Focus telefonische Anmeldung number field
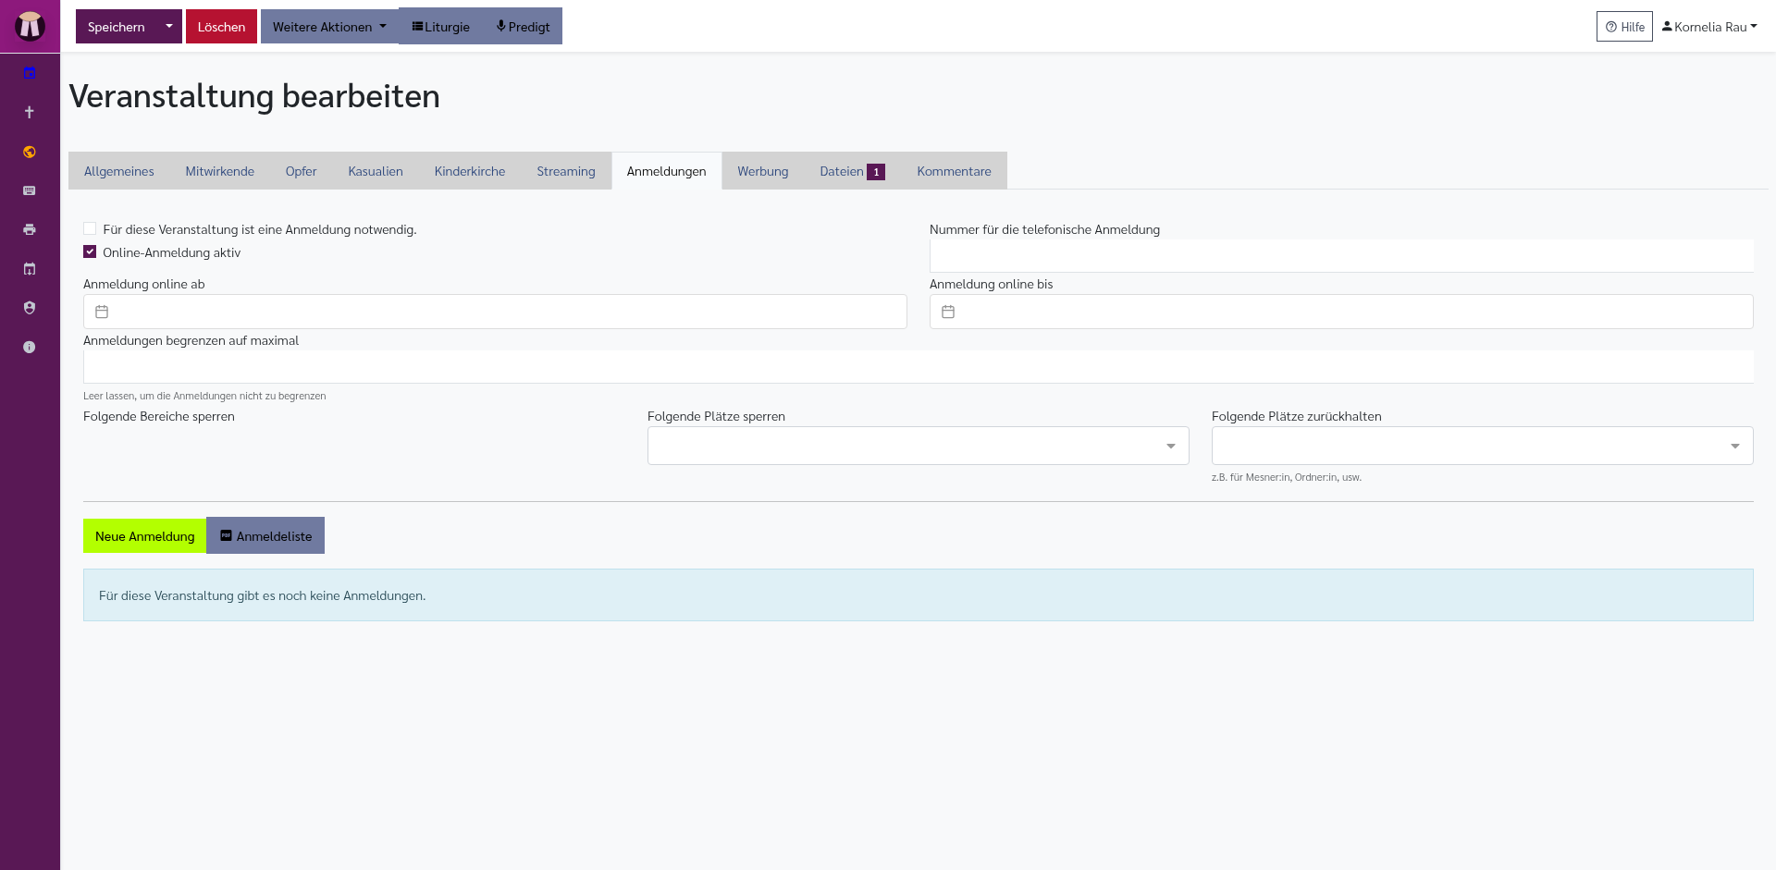The width and height of the screenshot is (1776, 870). click(1341, 256)
